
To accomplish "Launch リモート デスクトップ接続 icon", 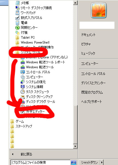I will pyautogui.click(x=17, y=8).
